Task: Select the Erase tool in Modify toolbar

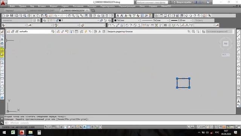Action: pyautogui.click(x=2, y=32)
